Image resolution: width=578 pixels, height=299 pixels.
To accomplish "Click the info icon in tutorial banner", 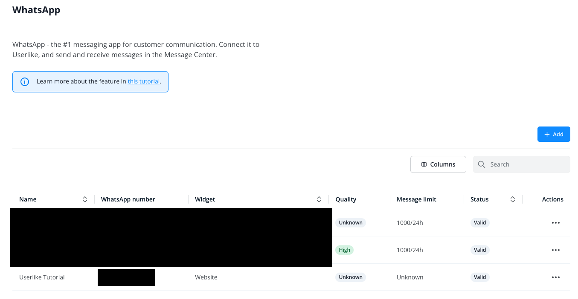I will click(25, 82).
